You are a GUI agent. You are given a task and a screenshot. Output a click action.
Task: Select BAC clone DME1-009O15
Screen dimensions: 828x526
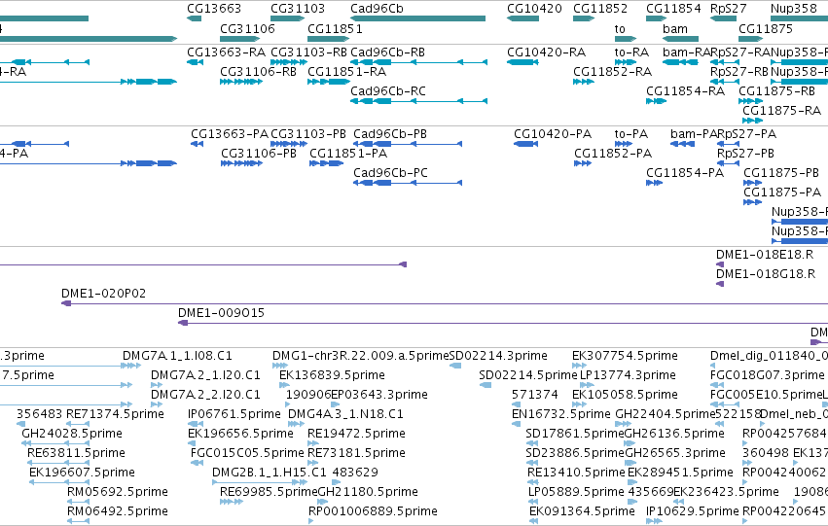tap(221, 313)
